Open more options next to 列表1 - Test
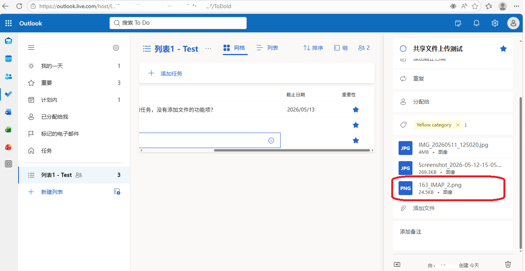The width and height of the screenshot is (525, 271). pyautogui.click(x=208, y=49)
